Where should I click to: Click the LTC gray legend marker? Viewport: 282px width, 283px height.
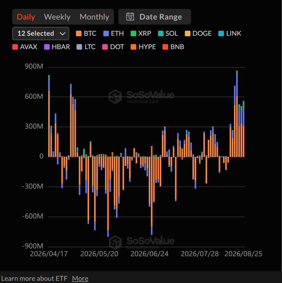tap(79, 47)
